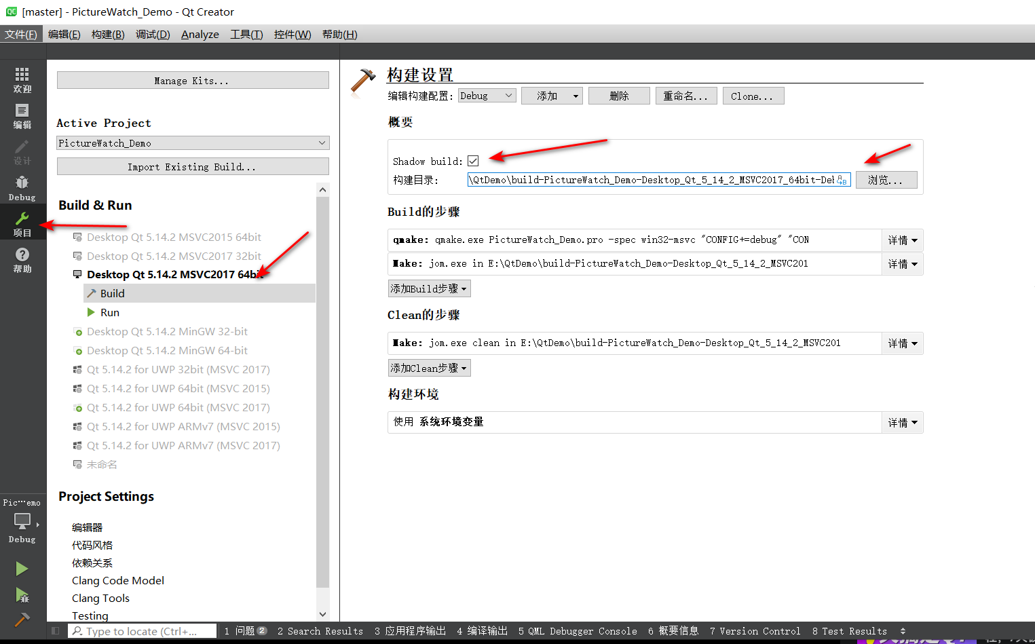Open the kit selector monitor icon
The width and height of the screenshot is (1035, 644).
tap(22, 521)
